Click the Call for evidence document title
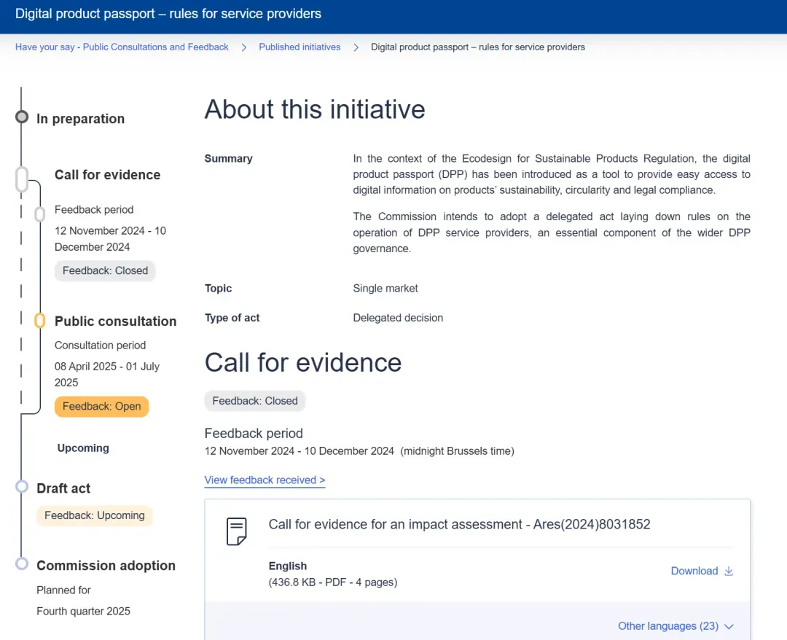787x640 pixels. [459, 524]
